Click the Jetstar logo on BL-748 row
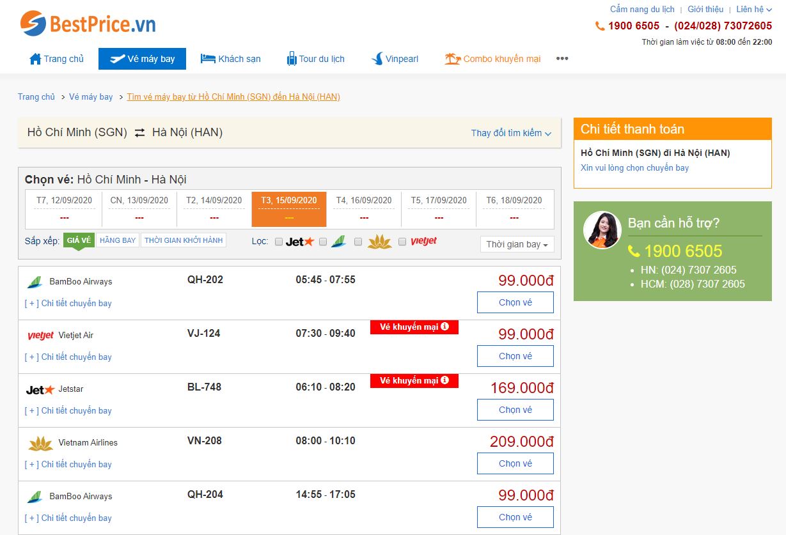 40,389
